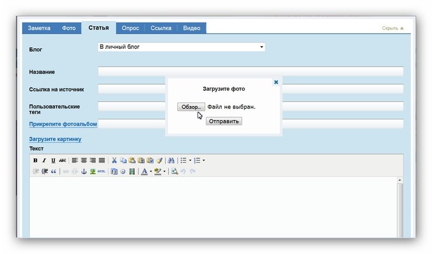The width and height of the screenshot is (432, 254).
Task: Click the cut scissors icon
Action: (114, 160)
